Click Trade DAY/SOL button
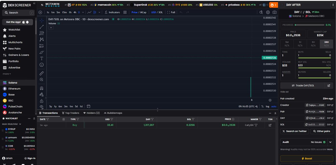Image resolution: width=336 pixels, height=165 pixels. pos(303,86)
